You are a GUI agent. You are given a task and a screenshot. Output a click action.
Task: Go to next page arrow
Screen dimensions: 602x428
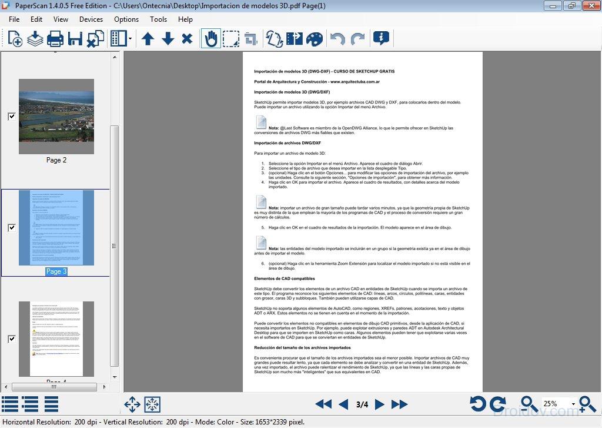coord(379,404)
